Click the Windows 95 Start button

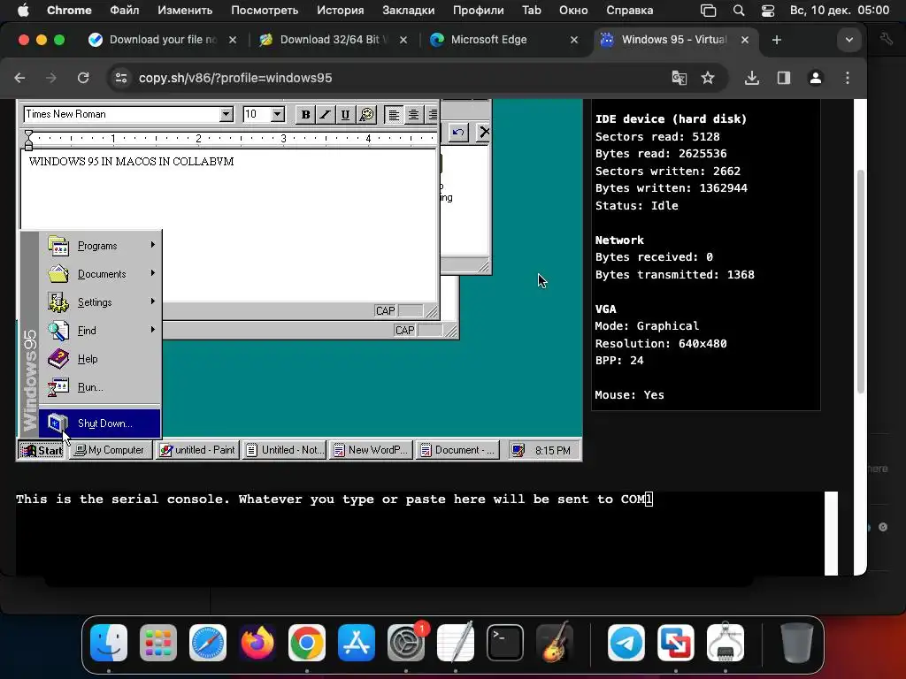(41, 450)
